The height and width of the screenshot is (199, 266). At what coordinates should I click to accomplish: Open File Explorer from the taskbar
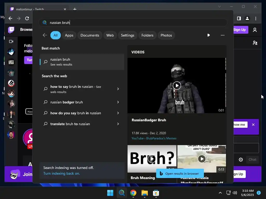(144, 193)
